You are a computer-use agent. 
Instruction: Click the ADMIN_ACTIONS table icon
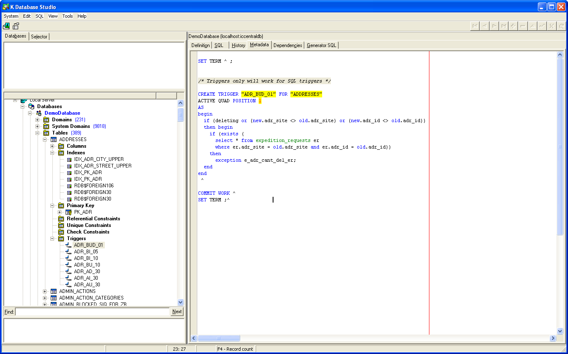pyautogui.click(x=54, y=291)
